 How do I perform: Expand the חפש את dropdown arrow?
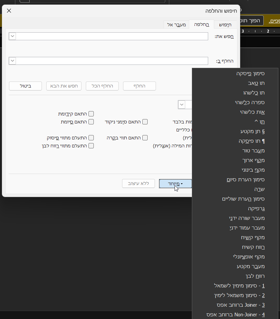(12, 36)
